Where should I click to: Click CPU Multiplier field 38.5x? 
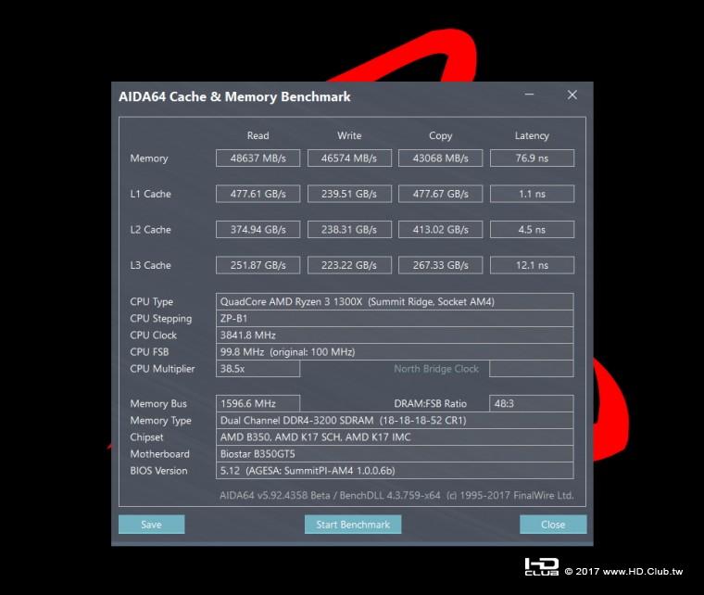coord(258,369)
